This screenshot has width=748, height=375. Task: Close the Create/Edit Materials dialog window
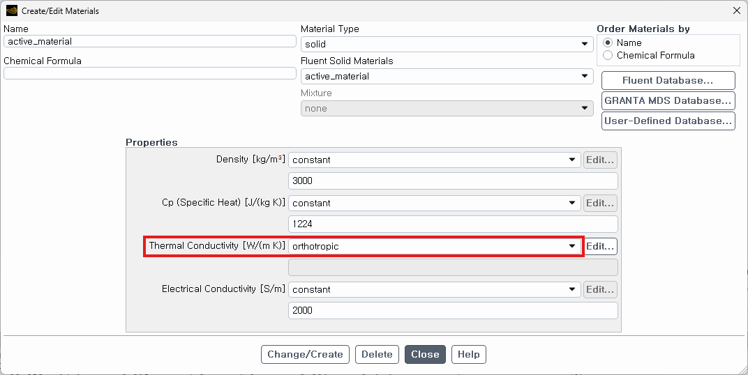(736, 10)
